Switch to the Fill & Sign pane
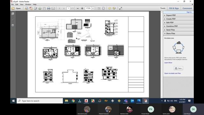This screenshot has height=115, width=204. [174, 8]
